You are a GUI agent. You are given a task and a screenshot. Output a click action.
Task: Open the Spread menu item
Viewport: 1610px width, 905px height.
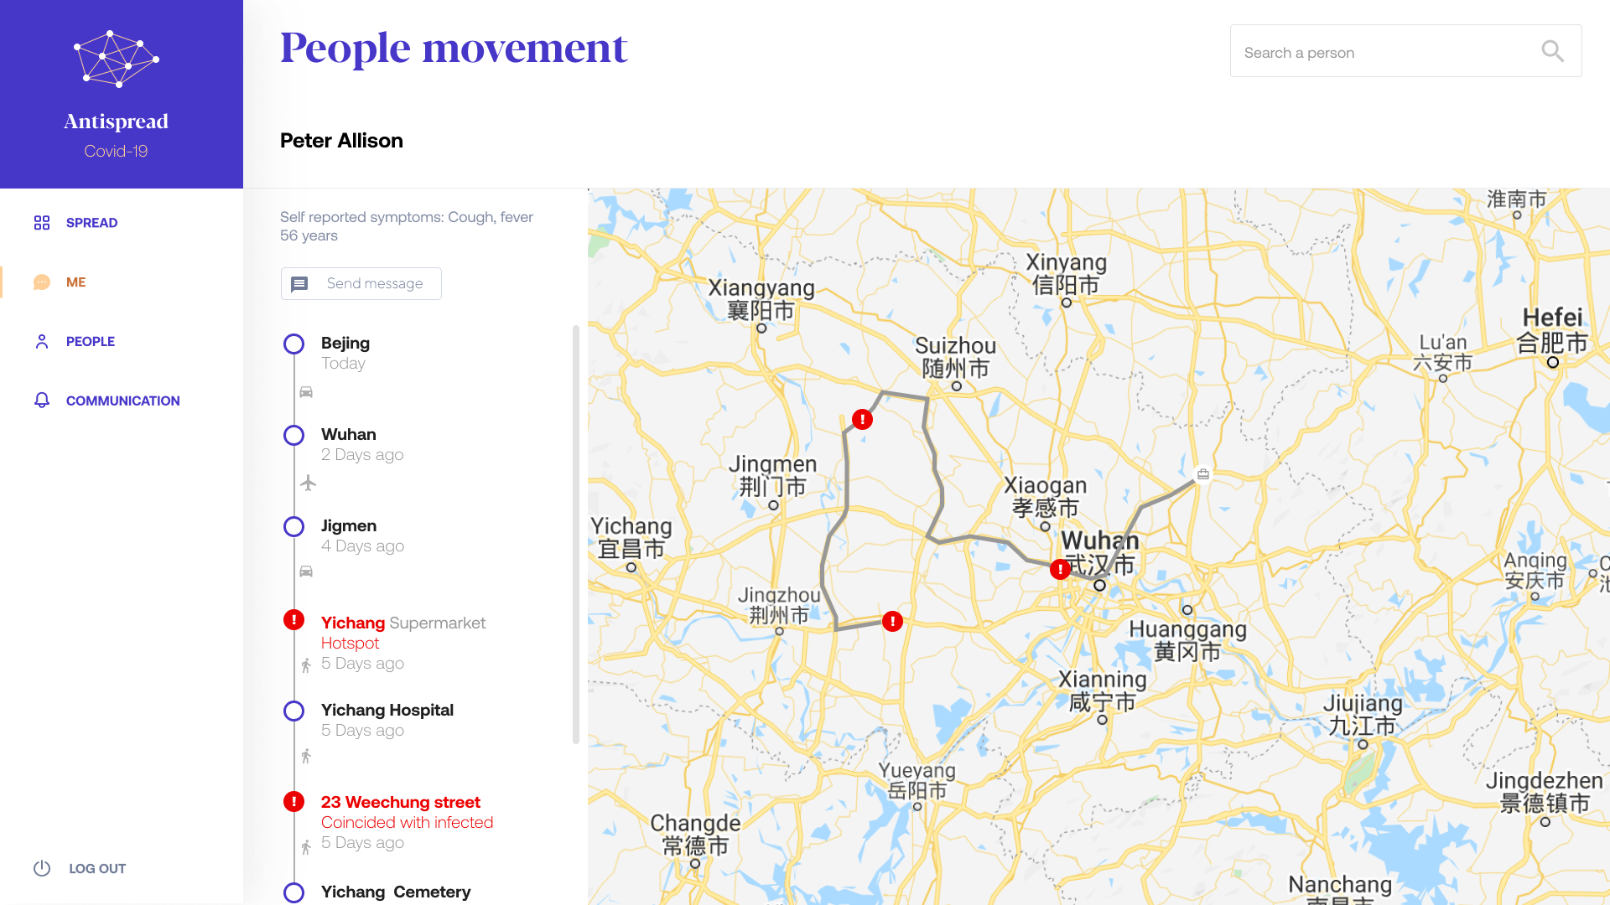[91, 223]
